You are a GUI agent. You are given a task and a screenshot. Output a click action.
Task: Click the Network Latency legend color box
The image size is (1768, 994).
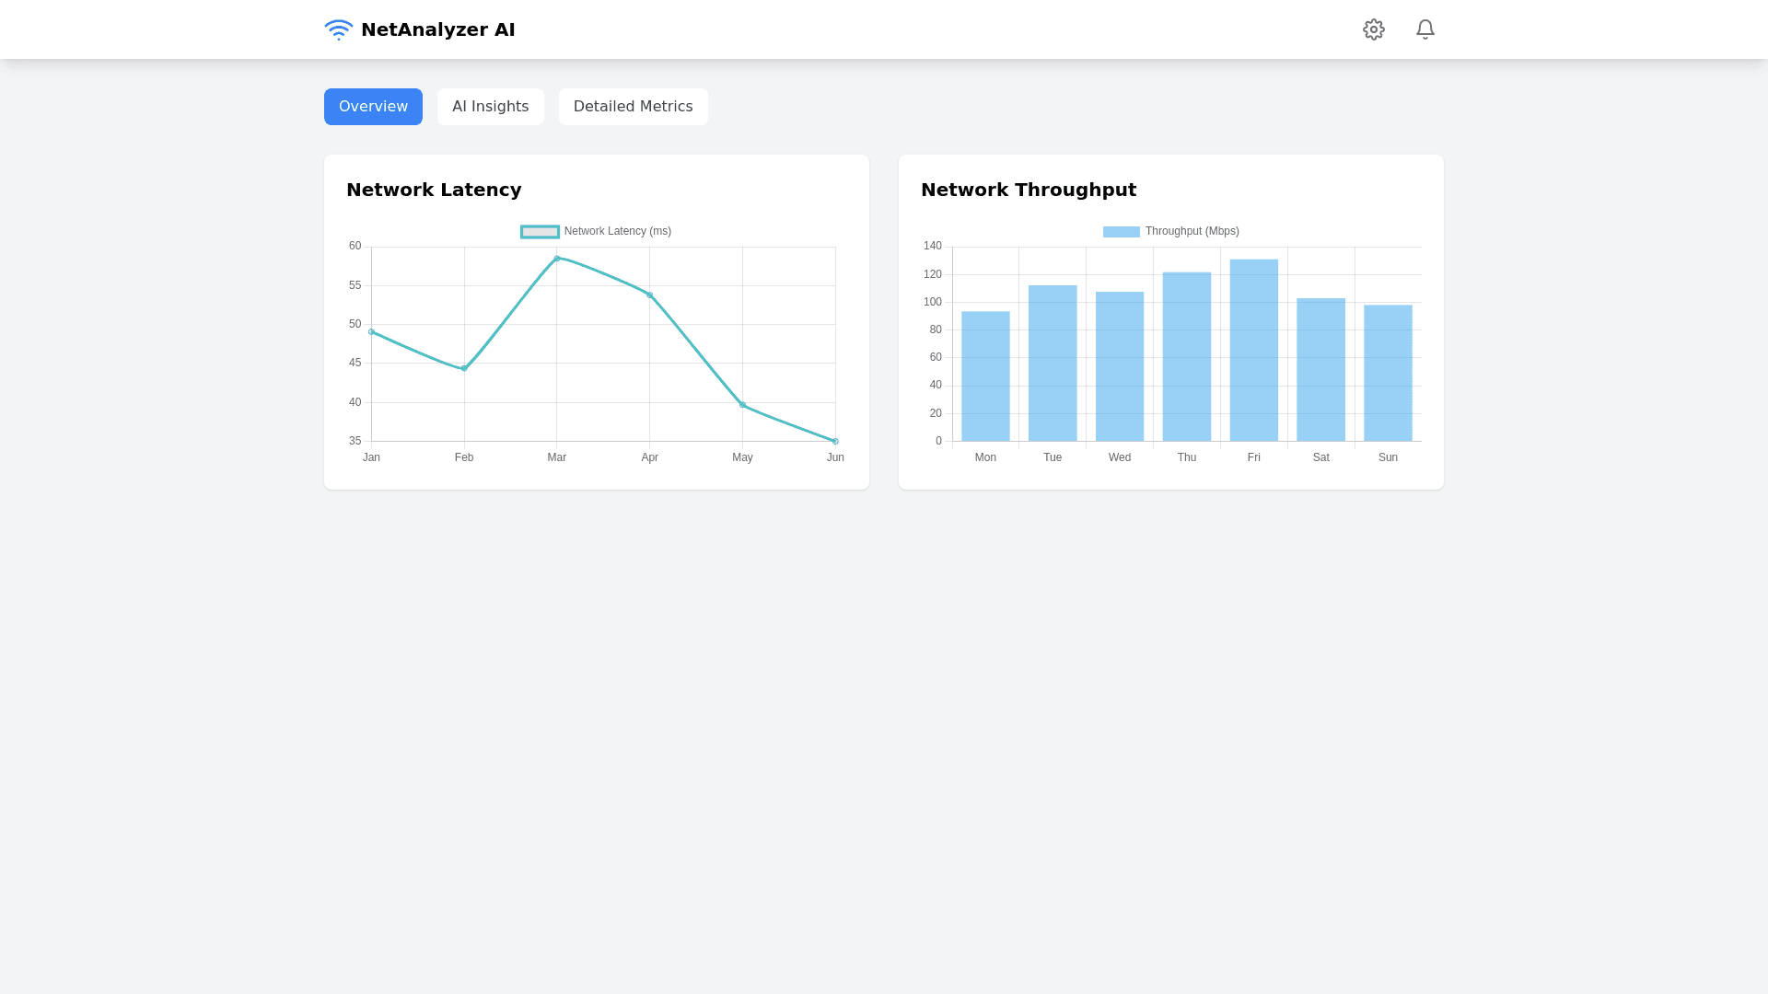(540, 232)
